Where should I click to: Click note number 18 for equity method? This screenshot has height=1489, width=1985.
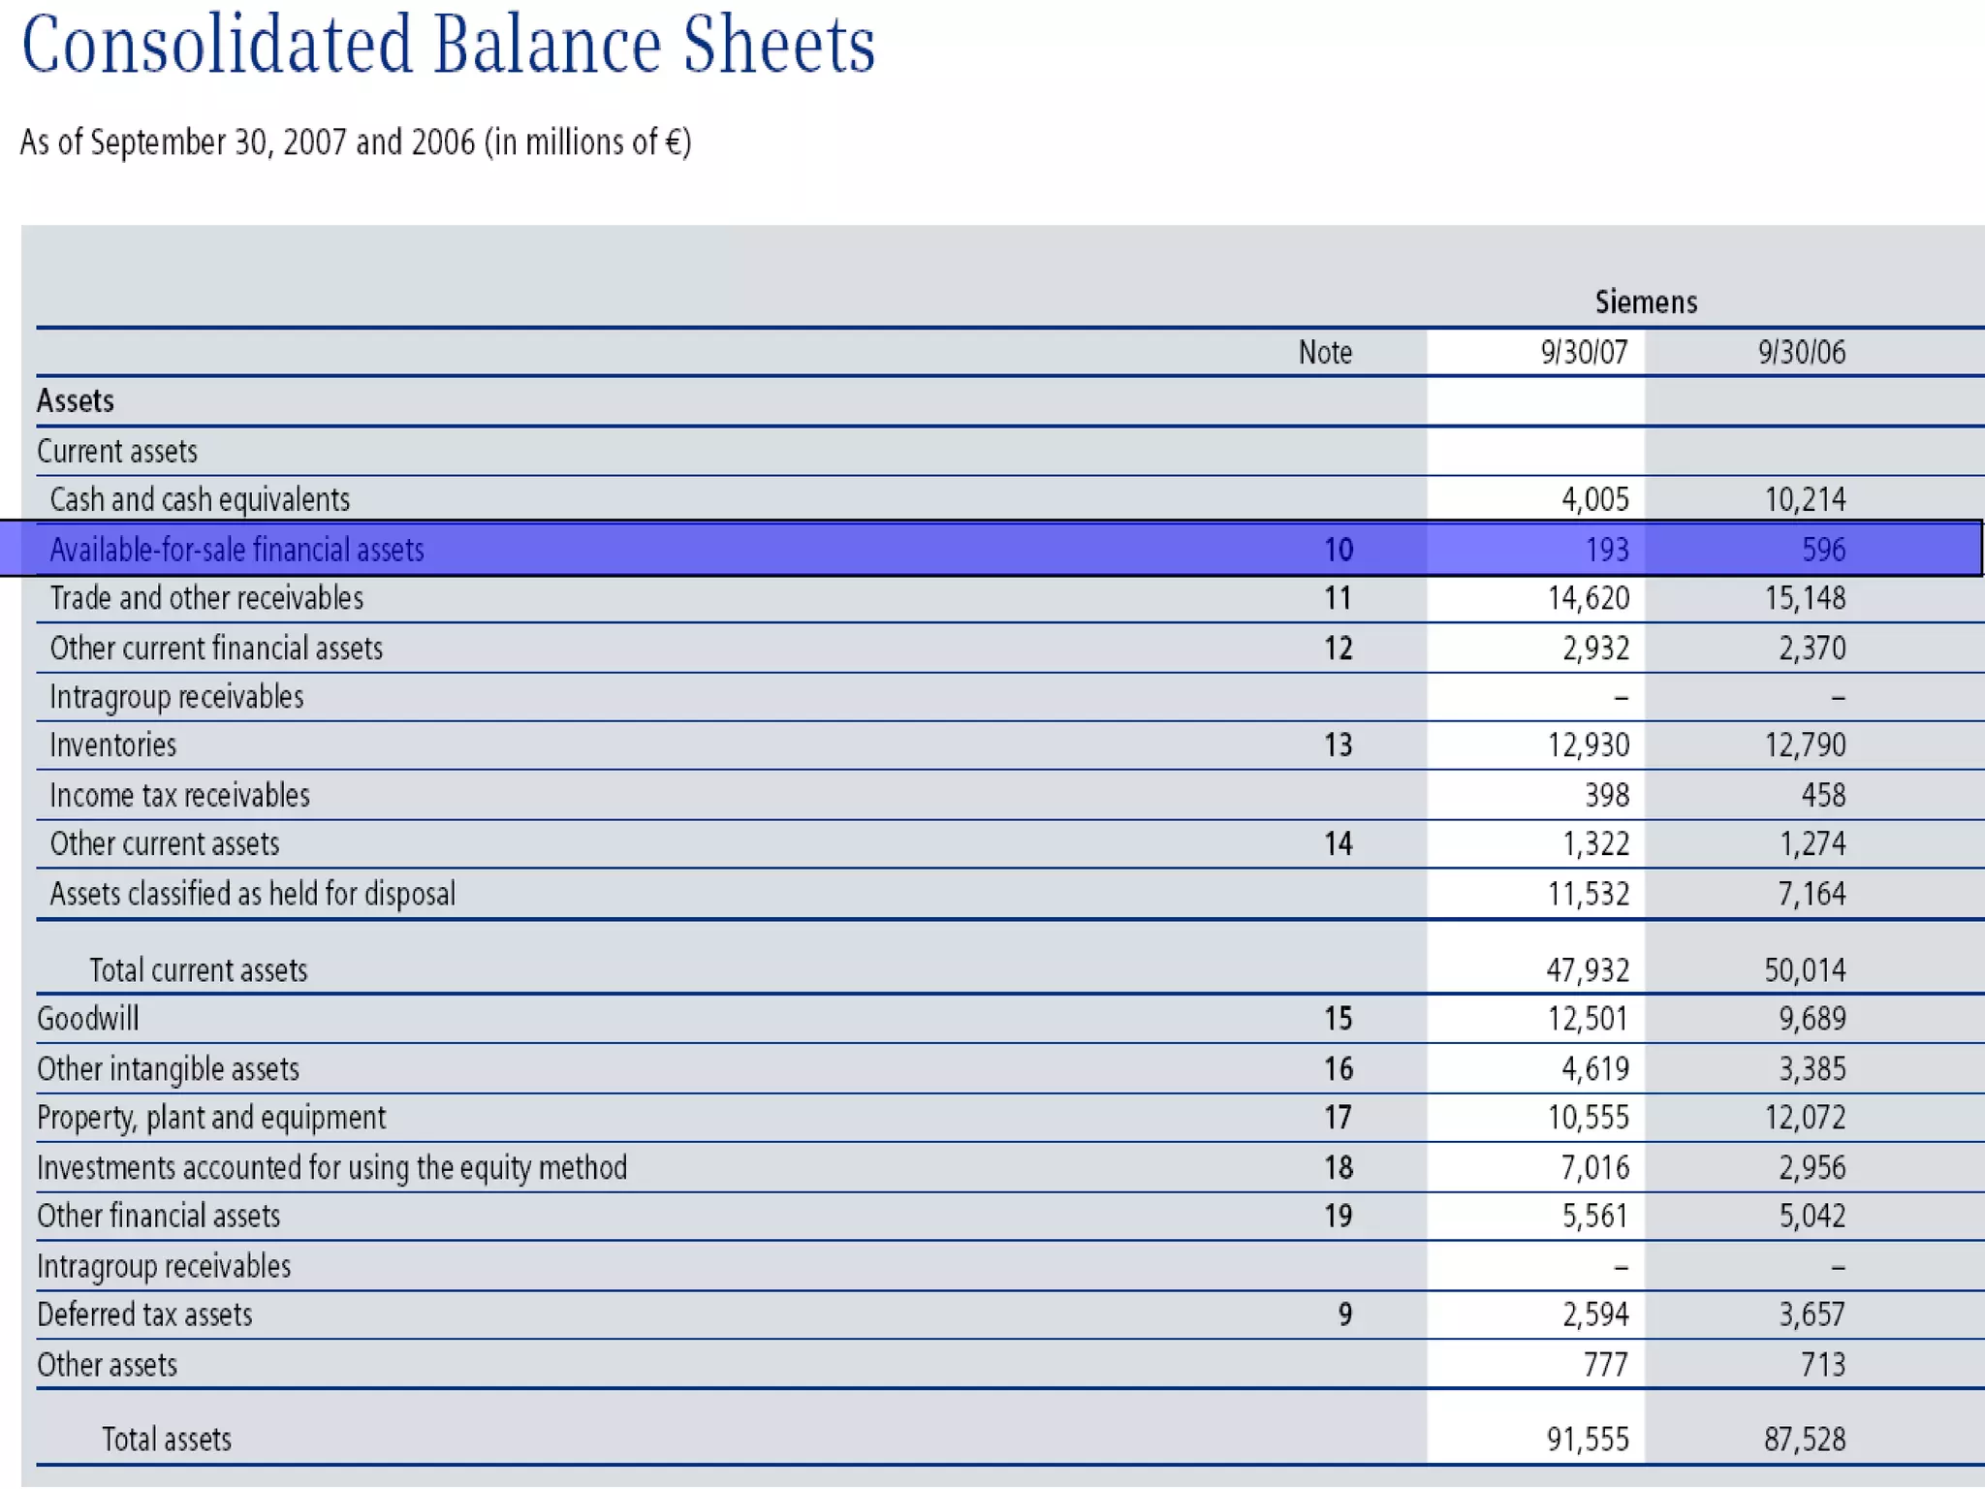point(1338,1167)
